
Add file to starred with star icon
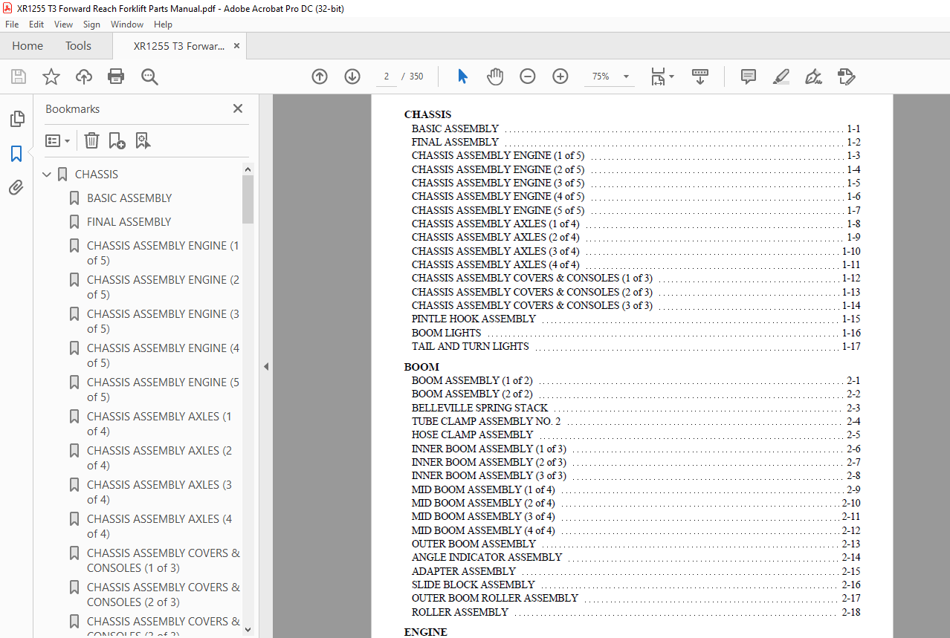[51, 77]
